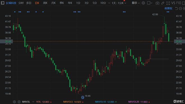Switch to the 多日 tab
This screenshot has width=185, height=104.
(29, 3)
